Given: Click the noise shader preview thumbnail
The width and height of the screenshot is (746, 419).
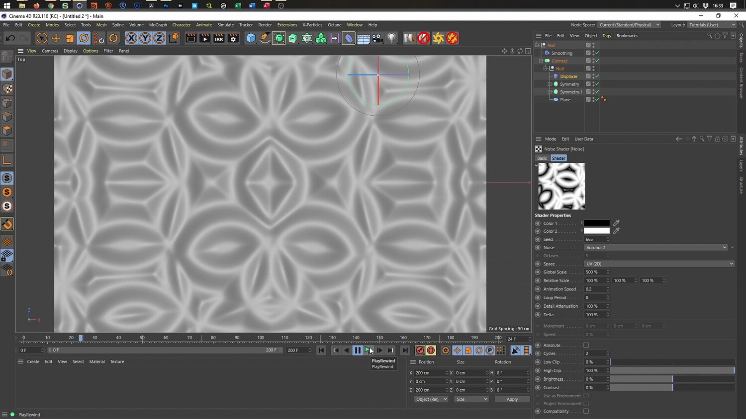Looking at the screenshot, I should [x=561, y=186].
